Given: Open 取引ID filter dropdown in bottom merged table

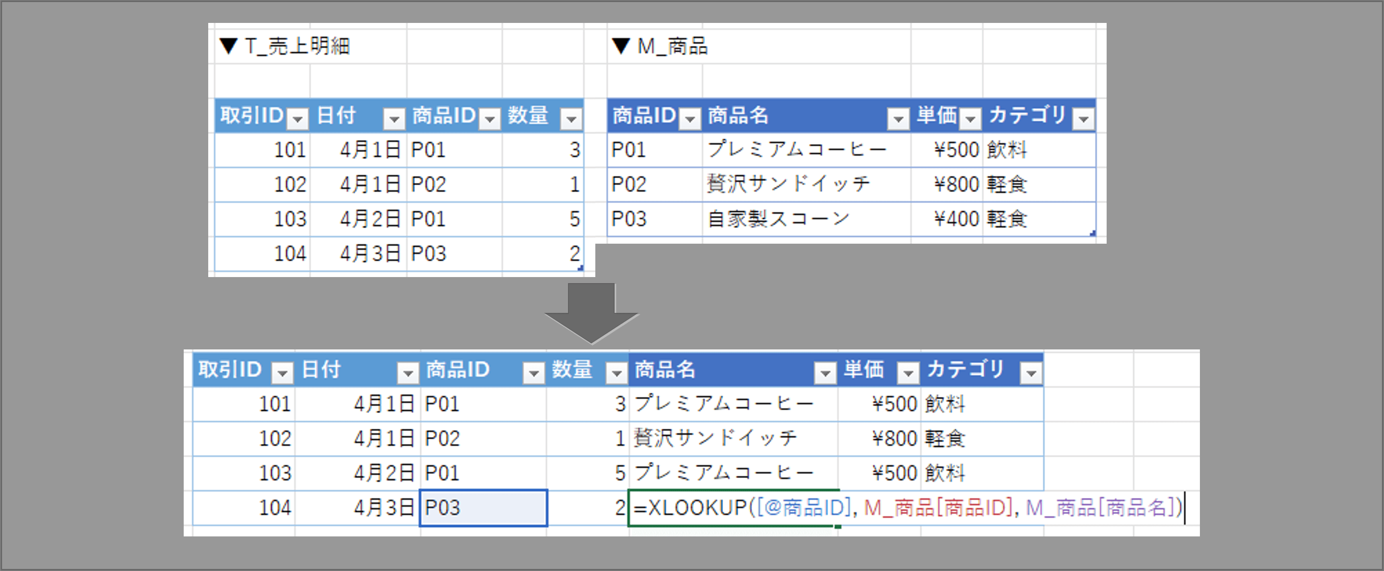Looking at the screenshot, I should point(283,373).
